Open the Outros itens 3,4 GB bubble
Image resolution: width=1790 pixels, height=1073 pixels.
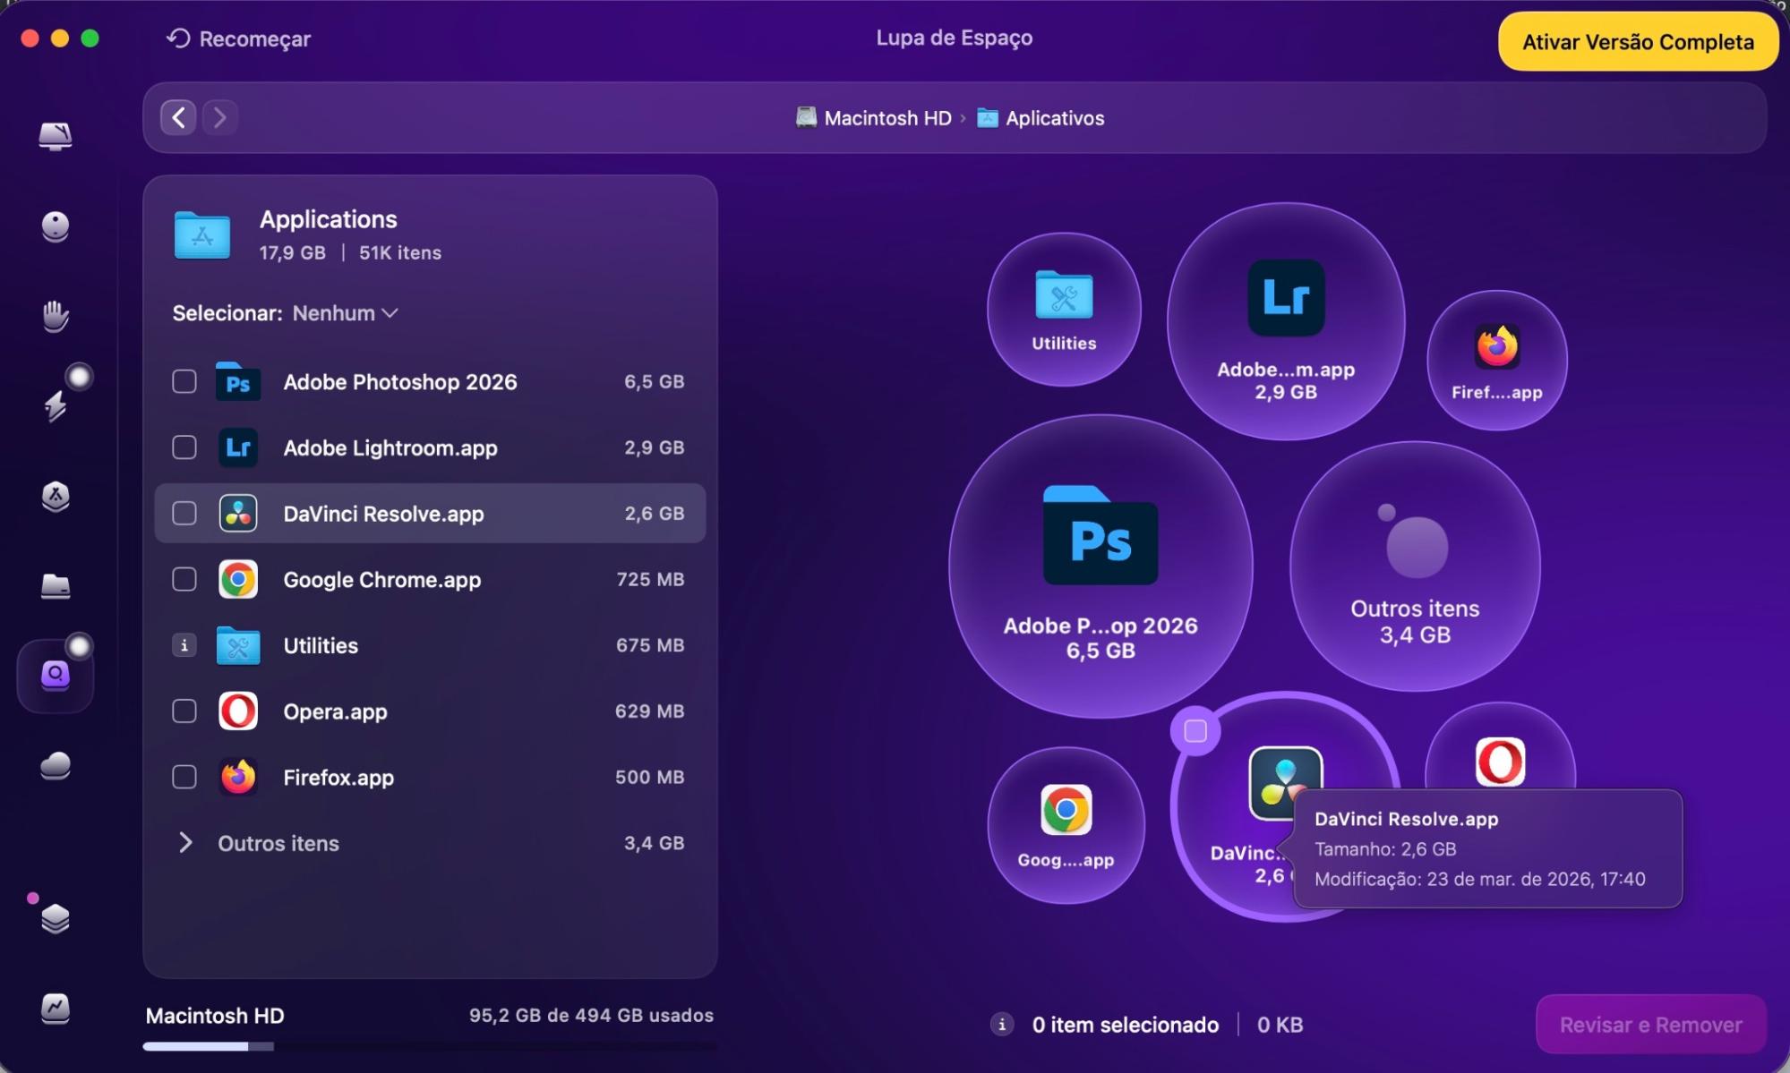pos(1415,566)
